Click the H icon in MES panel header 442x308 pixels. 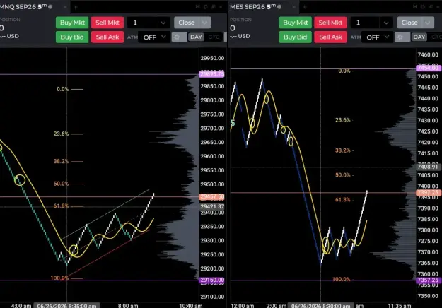415,7
